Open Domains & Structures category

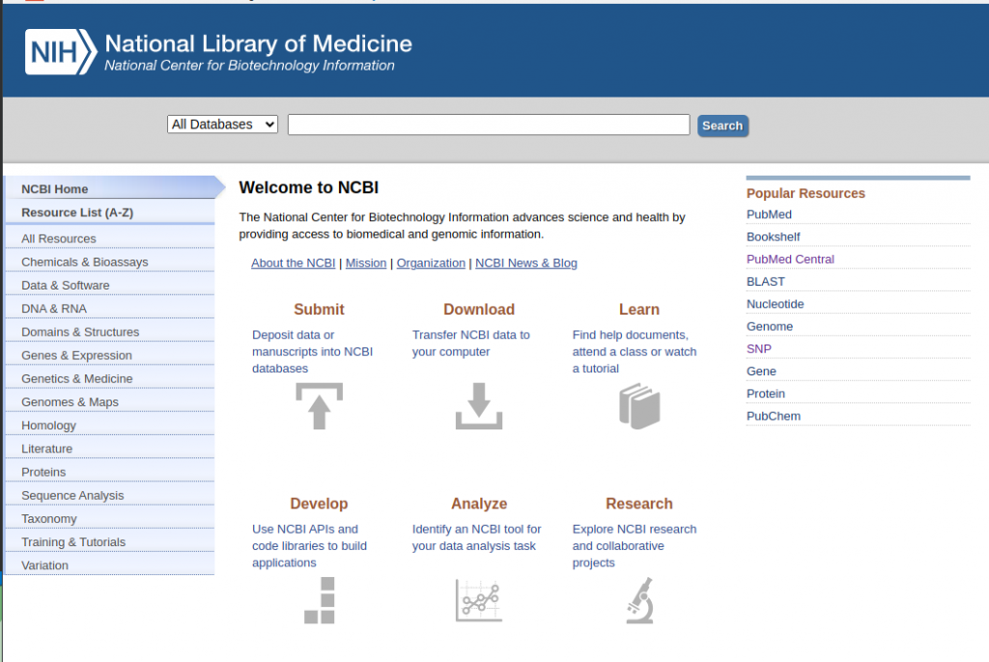coord(110,332)
